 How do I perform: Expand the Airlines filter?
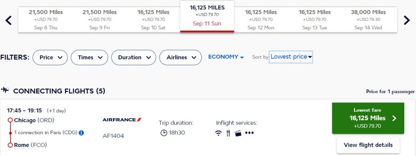point(180,58)
